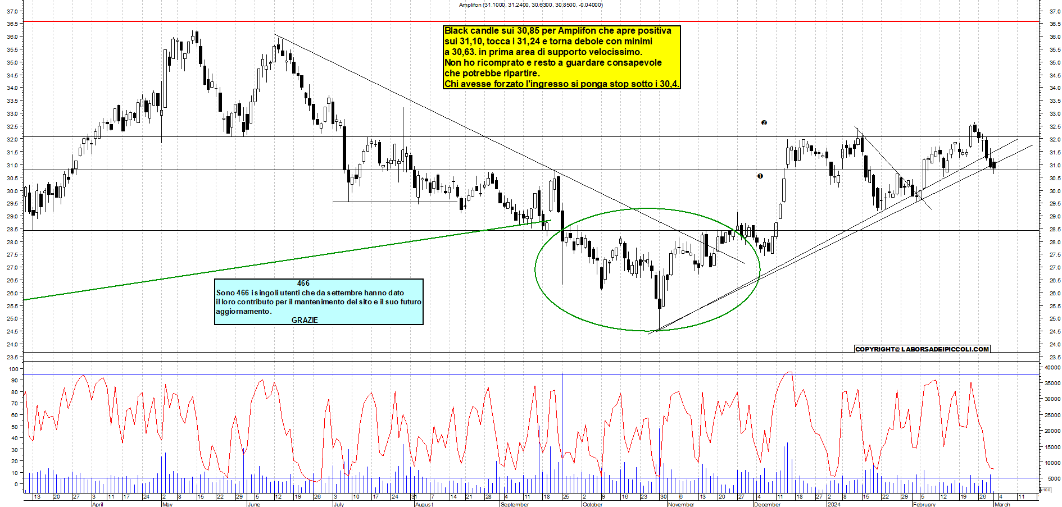Click the circled number 1 marker
This screenshot has width=1062, height=507.
pyautogui.click(x=760, y=176)
